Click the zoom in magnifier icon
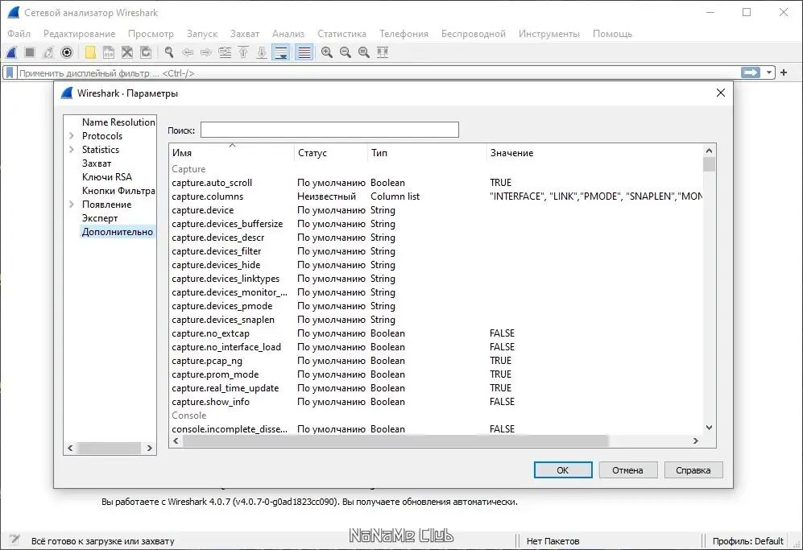 (x=327, y=52)
